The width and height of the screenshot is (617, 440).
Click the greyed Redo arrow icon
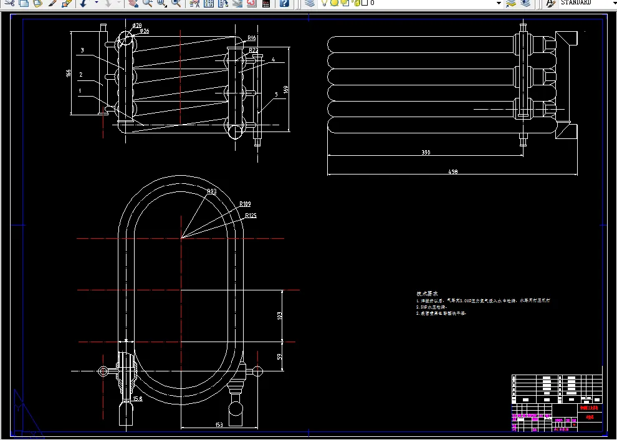107,2
